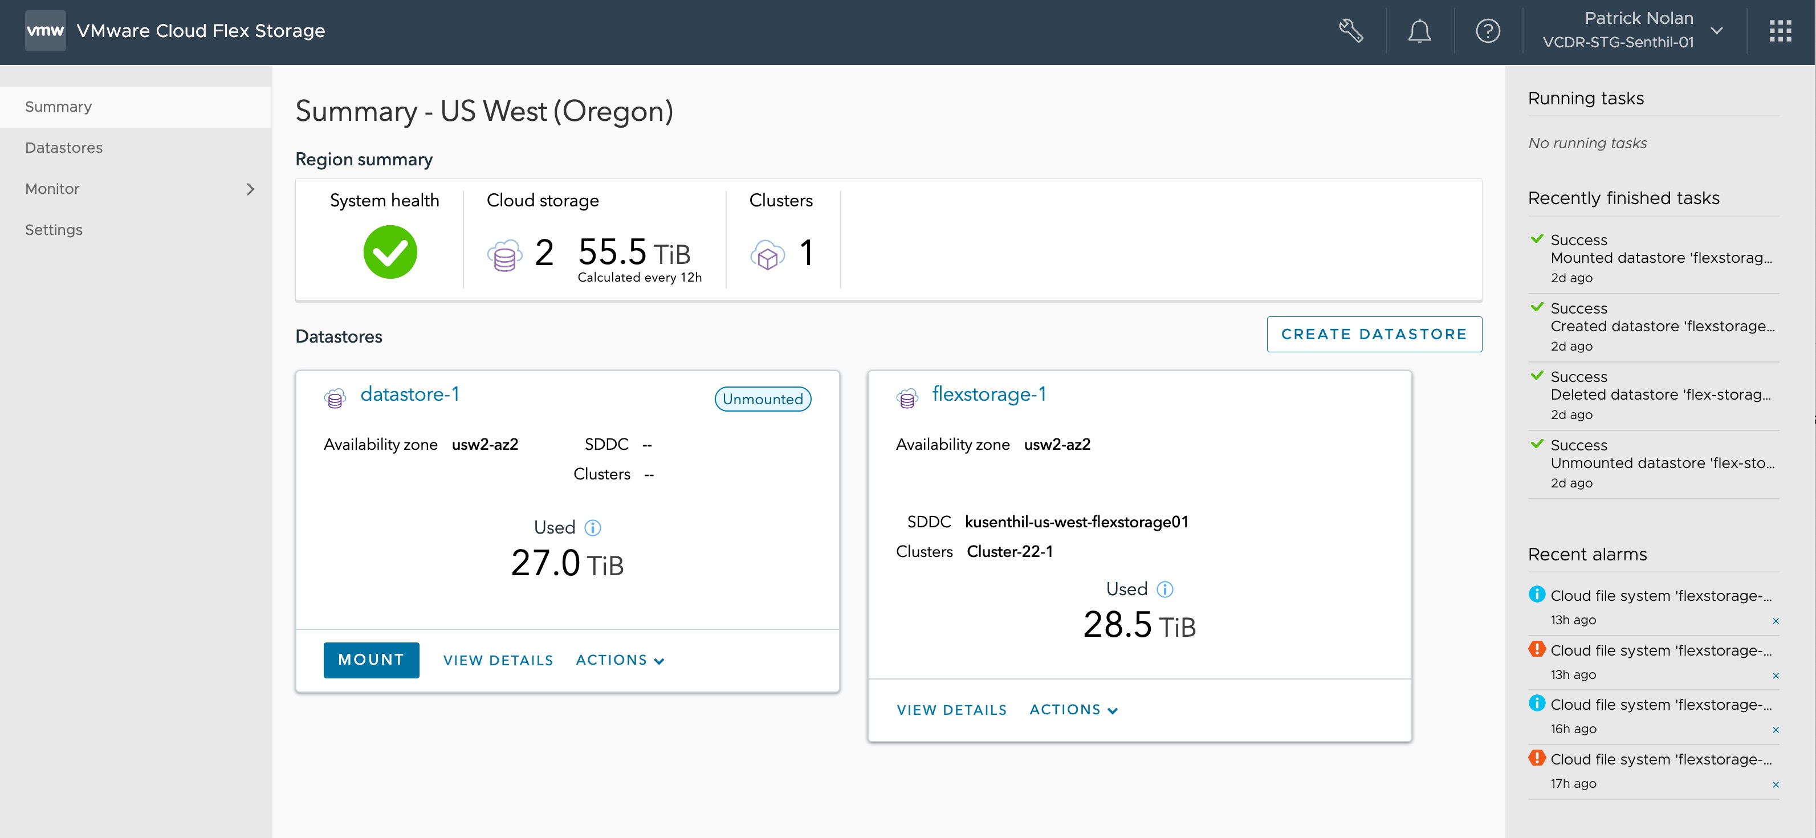Image resolution: width=1816 pixels, height=838 pixels.
Task: Click the cloud storage database icon
Action: pos(505,254)
